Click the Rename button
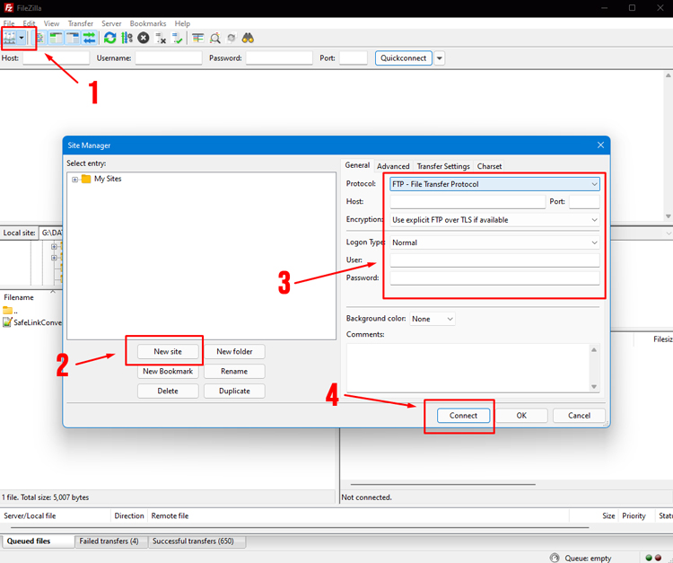Image resolution: width=673 pixels, height=563 pixels. 234,372
